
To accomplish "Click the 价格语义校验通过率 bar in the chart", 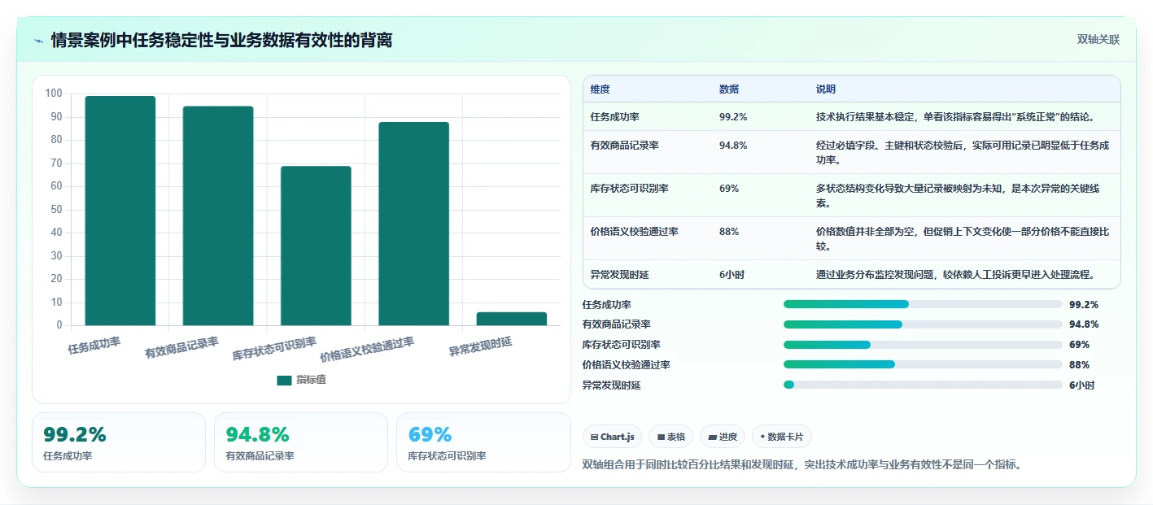I will 413,224.
